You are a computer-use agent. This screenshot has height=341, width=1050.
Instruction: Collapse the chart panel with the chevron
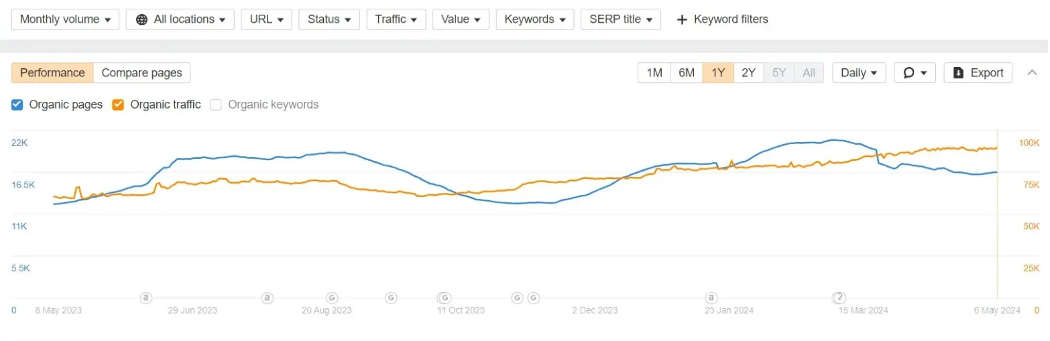tap(1032, 73)
